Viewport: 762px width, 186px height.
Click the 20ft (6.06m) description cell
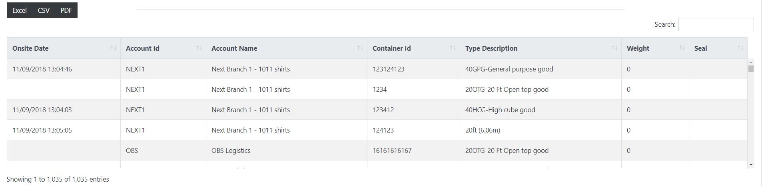coord(541,130)
